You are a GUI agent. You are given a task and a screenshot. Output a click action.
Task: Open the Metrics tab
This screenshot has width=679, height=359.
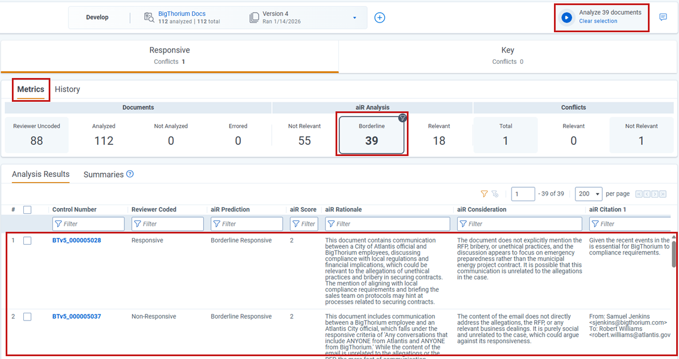(31, 89)
